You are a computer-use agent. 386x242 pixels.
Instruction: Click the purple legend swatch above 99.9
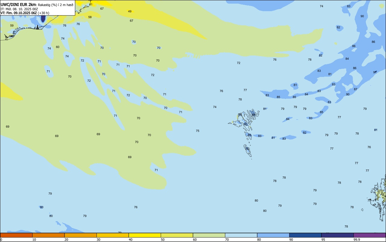[x=369, y=235]
